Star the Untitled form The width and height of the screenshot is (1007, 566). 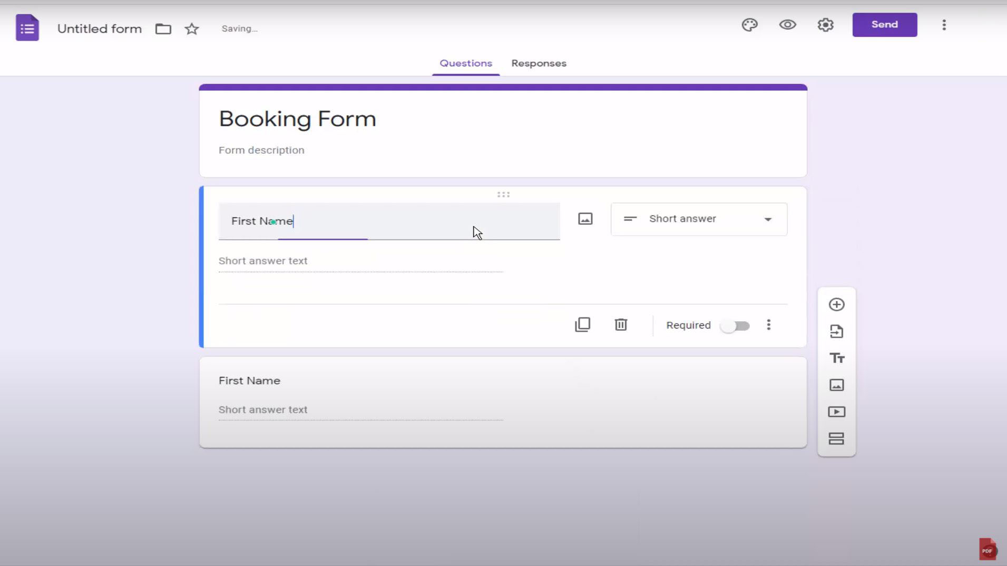192,29
